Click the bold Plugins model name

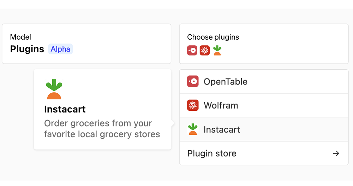coord(27,49)
